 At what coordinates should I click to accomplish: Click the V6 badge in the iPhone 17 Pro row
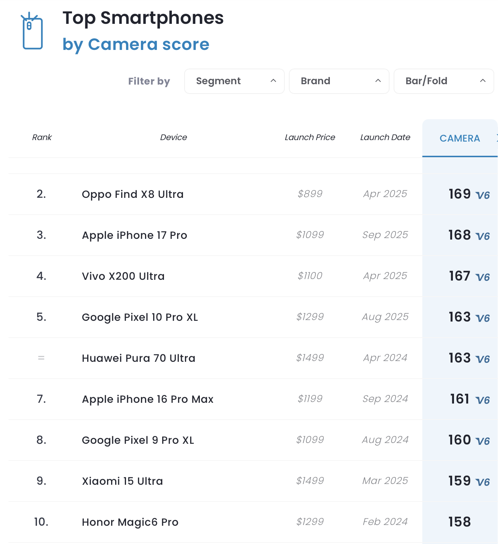(483, 236)
